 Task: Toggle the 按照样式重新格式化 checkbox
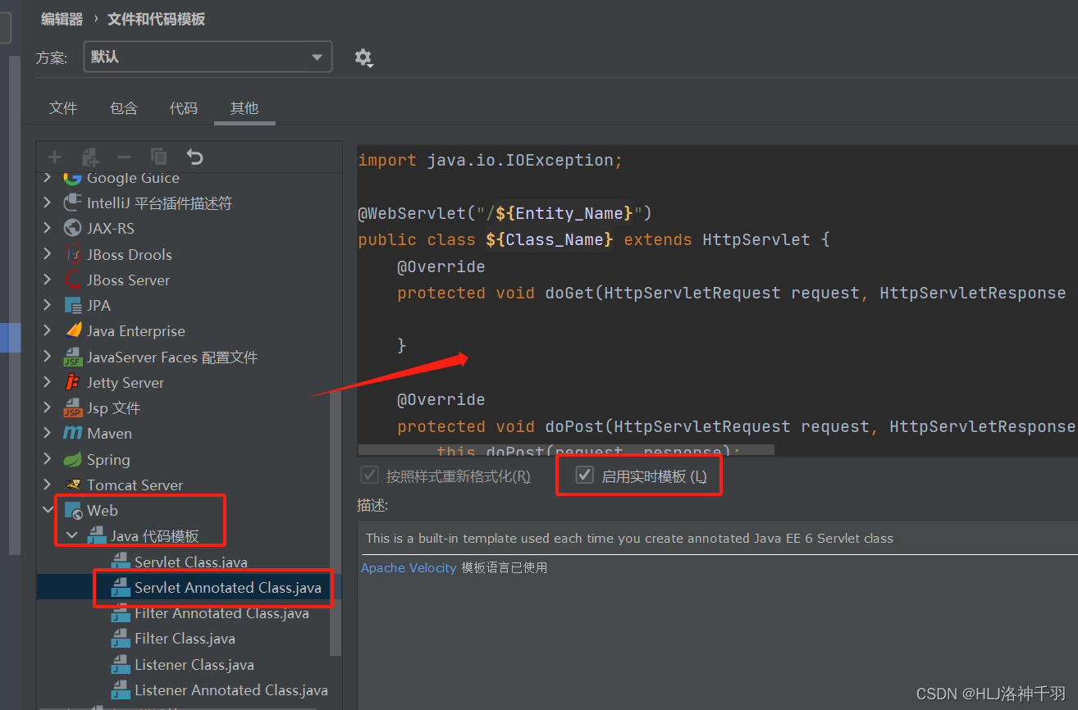(x=369, y=474)
